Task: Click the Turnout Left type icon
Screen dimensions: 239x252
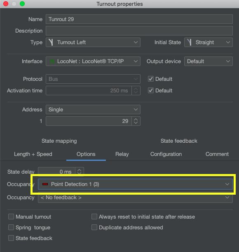Action: [51, 42]
